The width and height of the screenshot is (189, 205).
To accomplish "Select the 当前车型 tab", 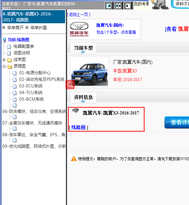I will pyautogui.click(x=83, y=48).
